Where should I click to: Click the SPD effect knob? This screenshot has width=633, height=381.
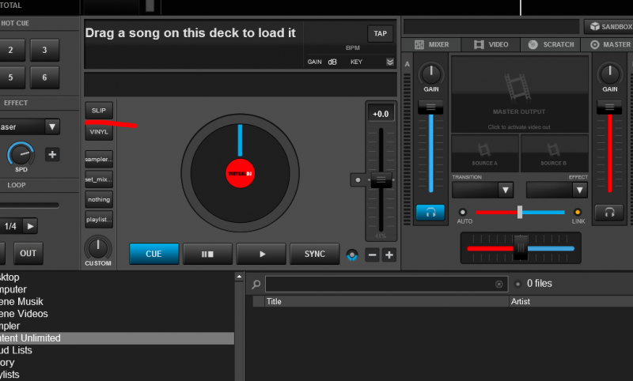tap(21, 154)
